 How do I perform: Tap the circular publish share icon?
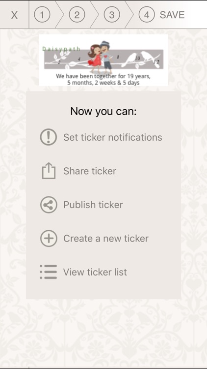click(x=49, y=205)
